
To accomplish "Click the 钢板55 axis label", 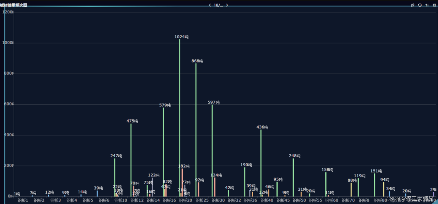I will click(316, 200).
